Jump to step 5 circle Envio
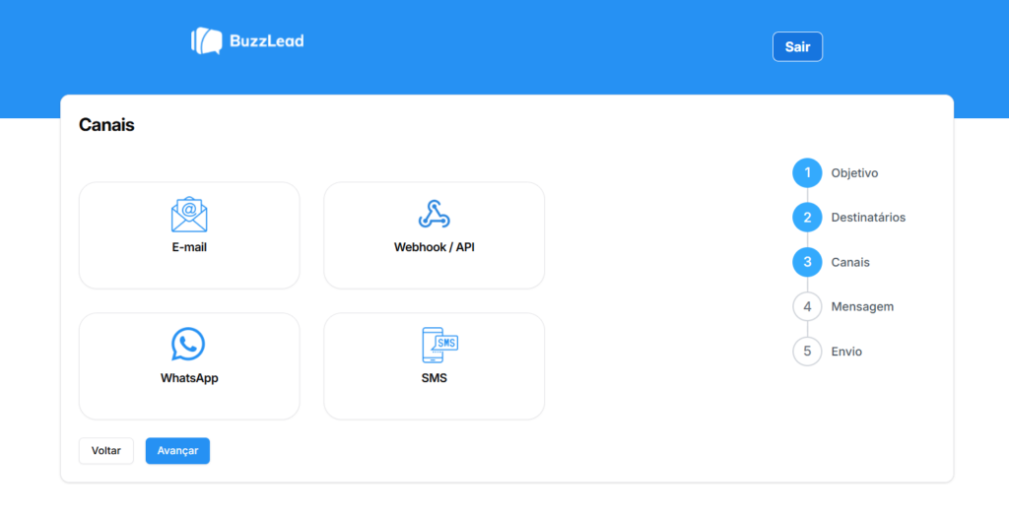 807,352
